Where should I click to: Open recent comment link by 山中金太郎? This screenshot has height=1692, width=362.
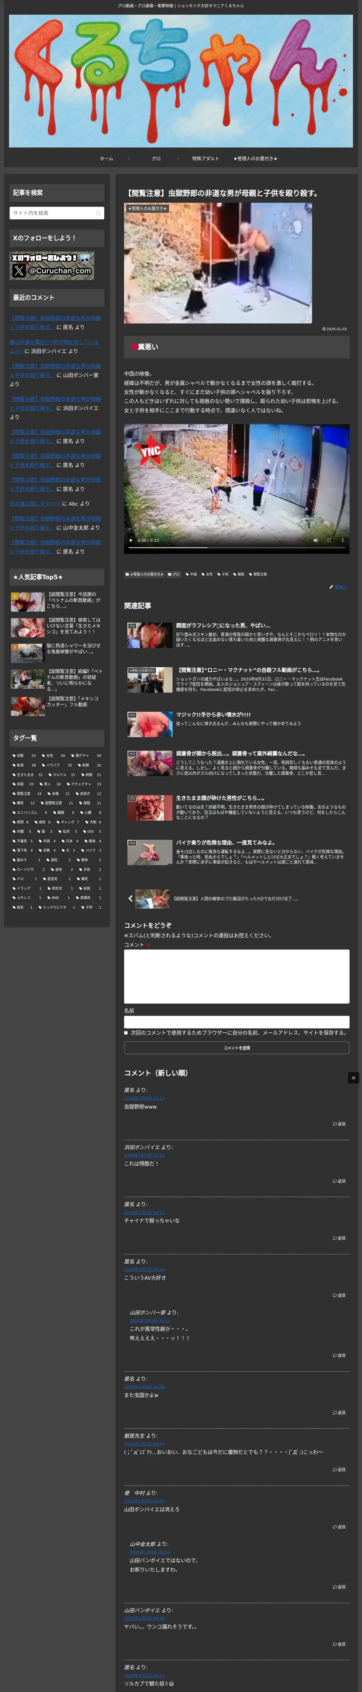pos(55,523)
